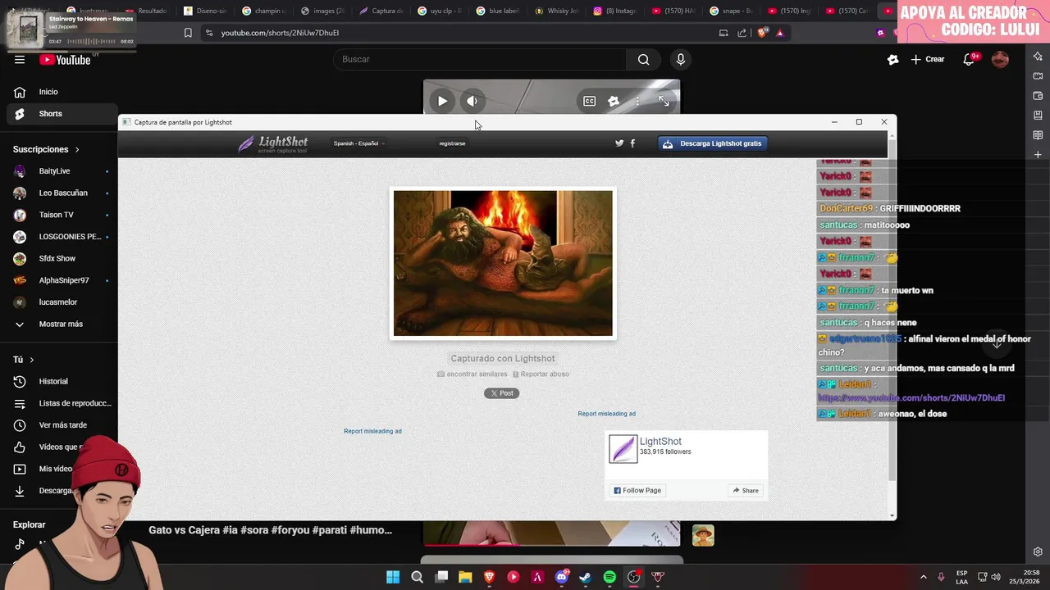Screen dimensions: 1050x590
Task: Open Shorts player settings gear
Action: click(614, 102)
